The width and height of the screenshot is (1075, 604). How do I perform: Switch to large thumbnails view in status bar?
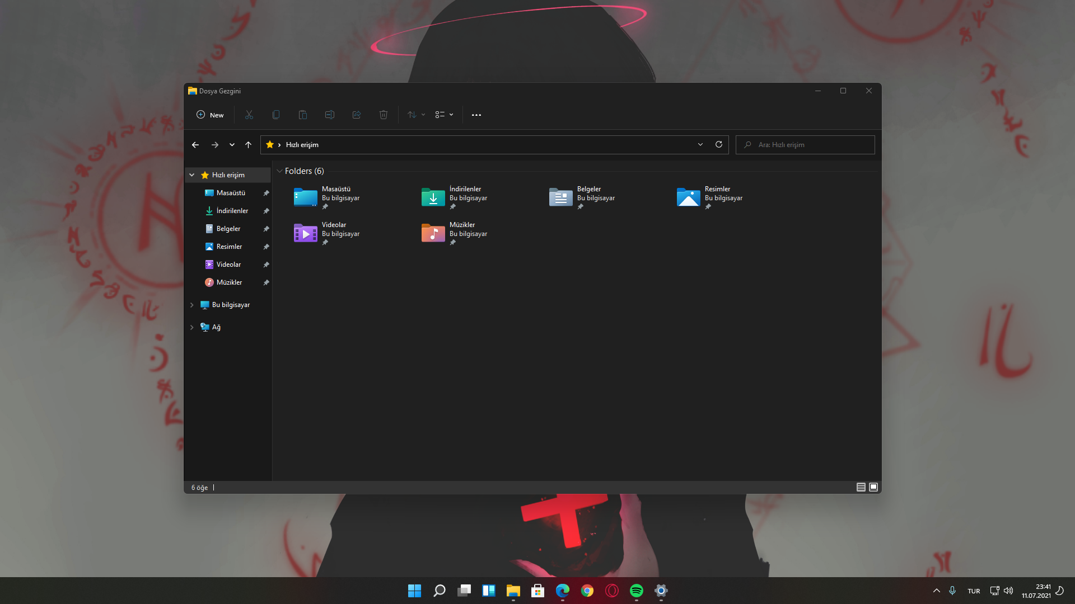click(873, 487)
